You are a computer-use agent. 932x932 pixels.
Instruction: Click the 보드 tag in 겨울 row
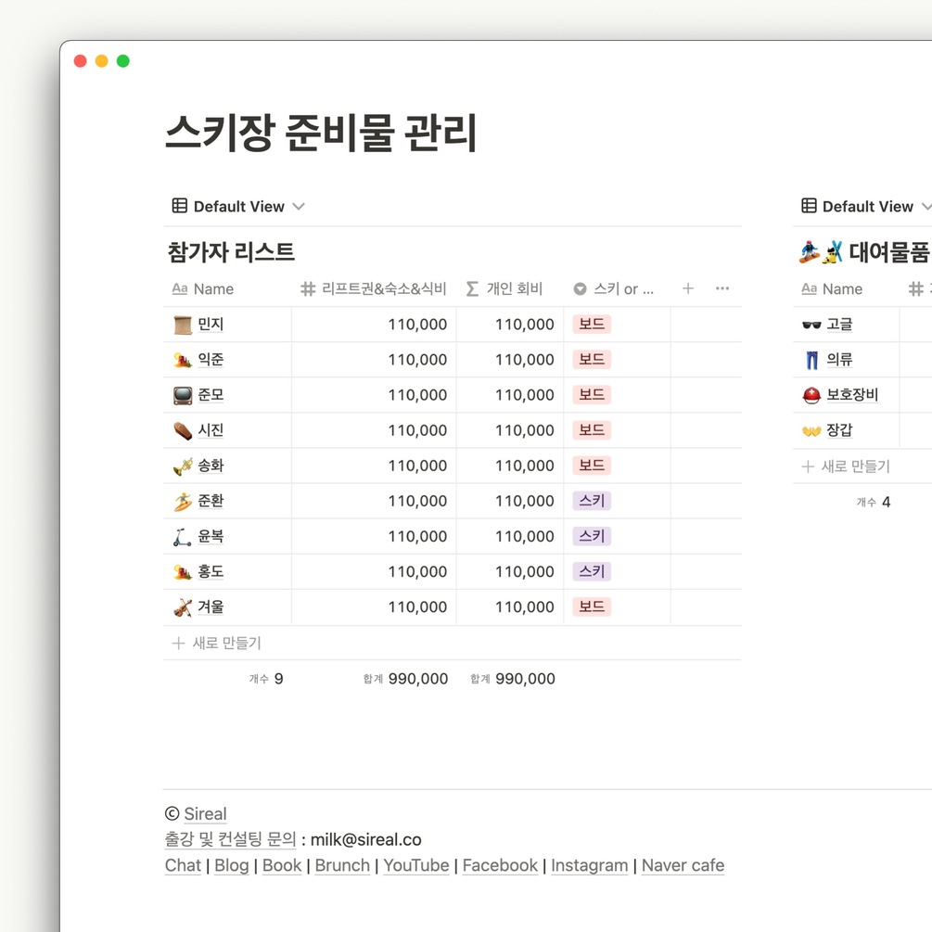592,606
